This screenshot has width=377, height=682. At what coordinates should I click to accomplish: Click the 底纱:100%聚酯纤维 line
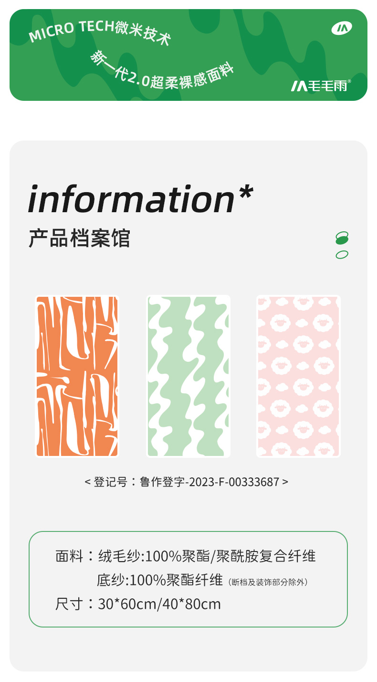coord(160,580)
